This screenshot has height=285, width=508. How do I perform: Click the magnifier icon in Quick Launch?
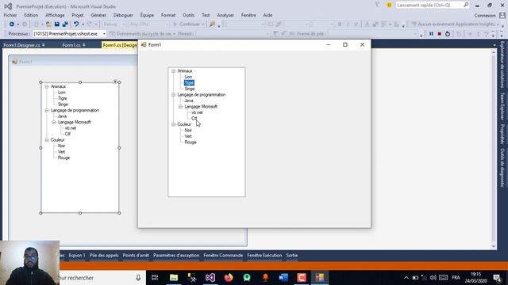click(466, 5)
